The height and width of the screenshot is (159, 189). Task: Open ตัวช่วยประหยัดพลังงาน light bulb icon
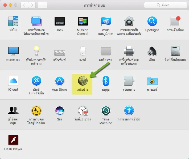pyautogui.click(x=36, y=51)
